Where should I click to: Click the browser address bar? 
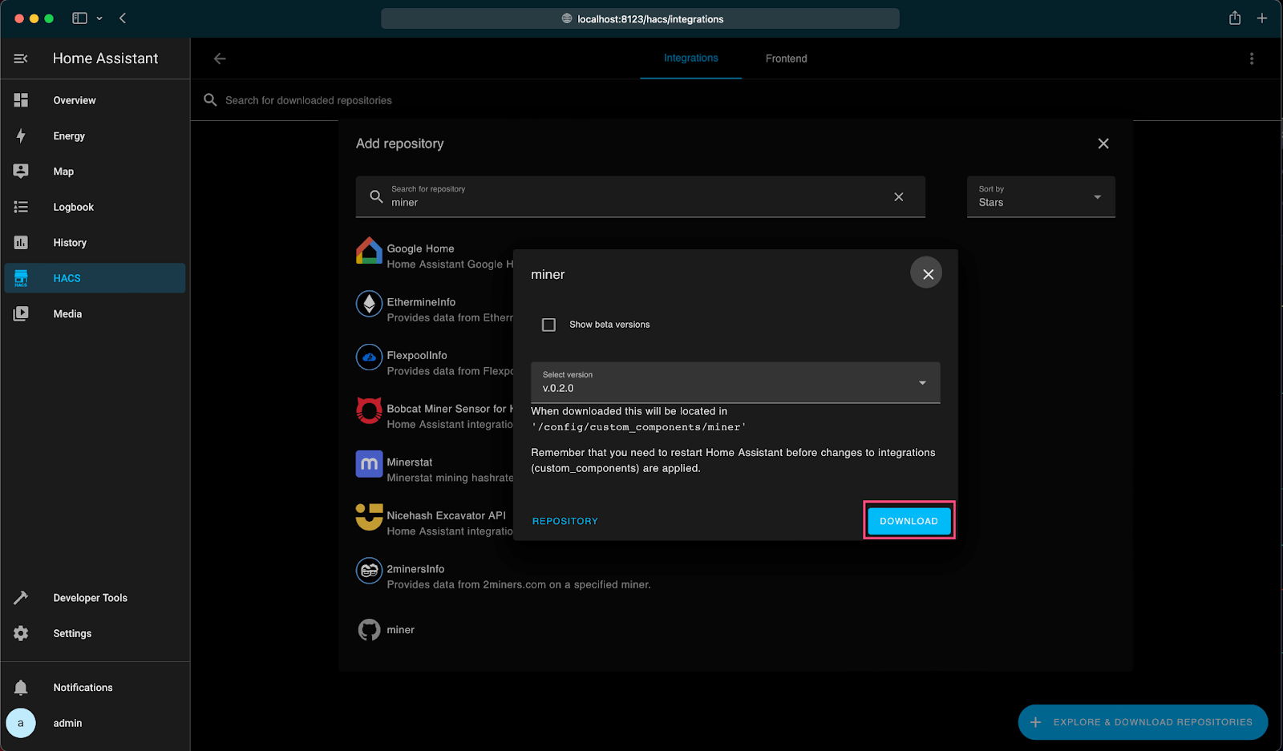click(640, 18)
